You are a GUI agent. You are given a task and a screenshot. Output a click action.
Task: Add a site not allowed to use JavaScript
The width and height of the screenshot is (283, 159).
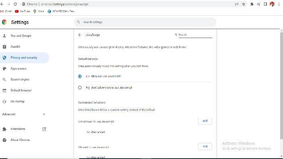[205, 121]
